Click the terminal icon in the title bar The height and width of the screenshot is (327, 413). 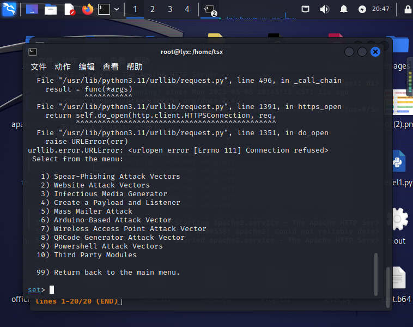coord(33,52)
